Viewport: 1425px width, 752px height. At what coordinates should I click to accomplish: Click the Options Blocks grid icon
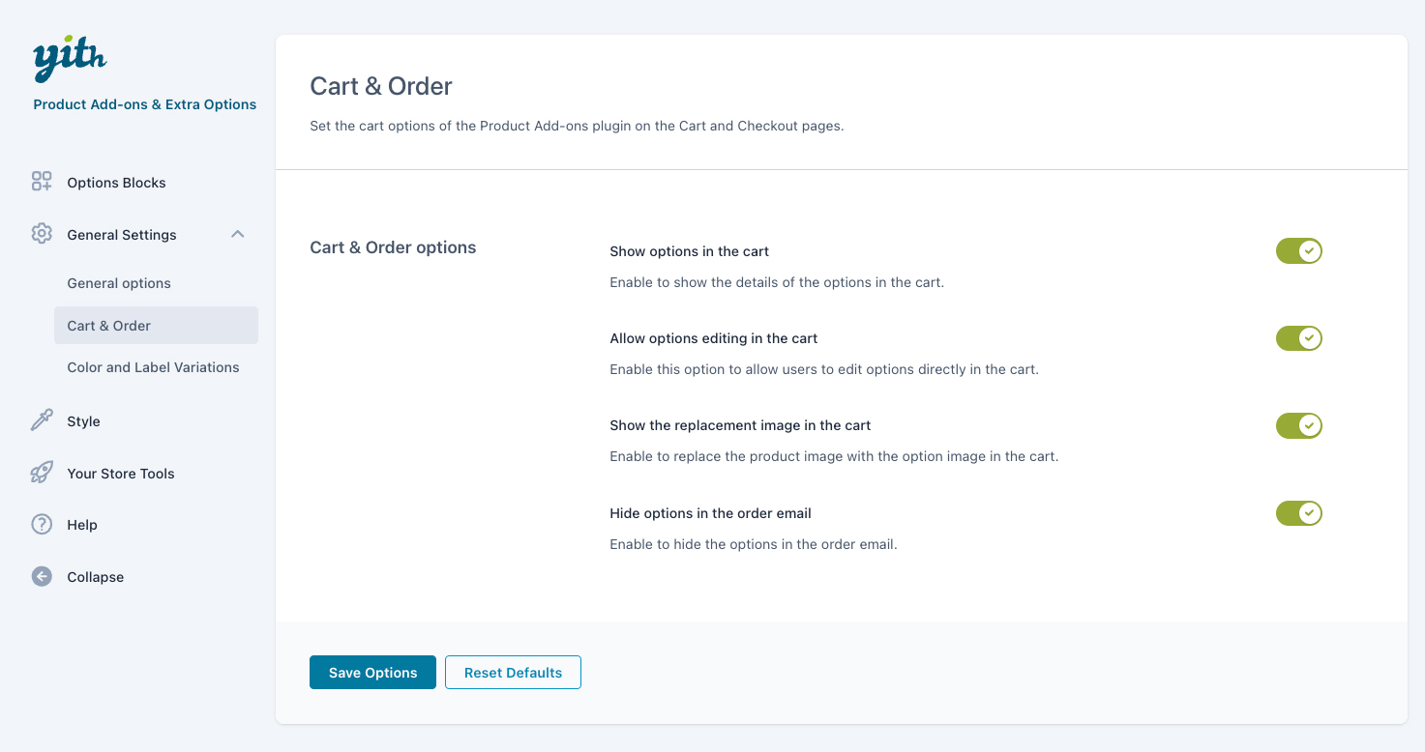[x=42, y=182]
